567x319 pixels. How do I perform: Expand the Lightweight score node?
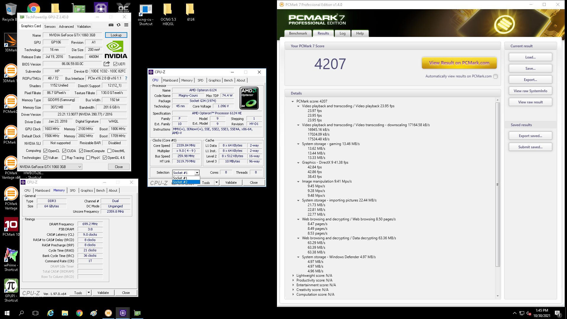click(x=293, y=276)
